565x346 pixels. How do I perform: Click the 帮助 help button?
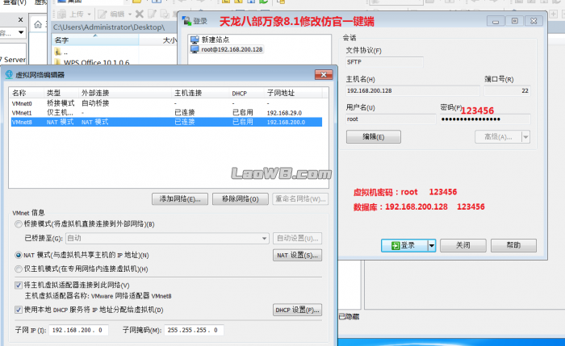513,245
